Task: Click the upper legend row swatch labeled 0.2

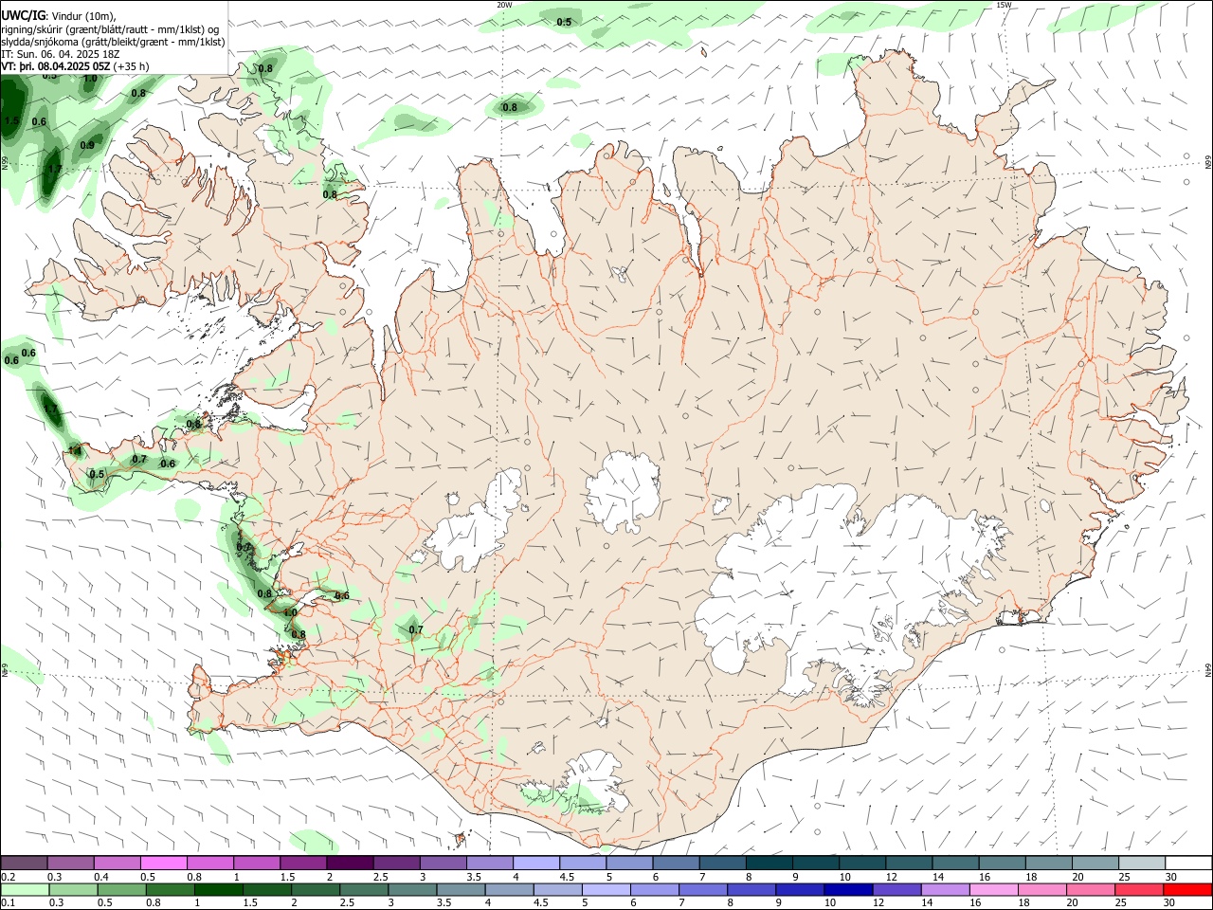Action: coord(24,863)
